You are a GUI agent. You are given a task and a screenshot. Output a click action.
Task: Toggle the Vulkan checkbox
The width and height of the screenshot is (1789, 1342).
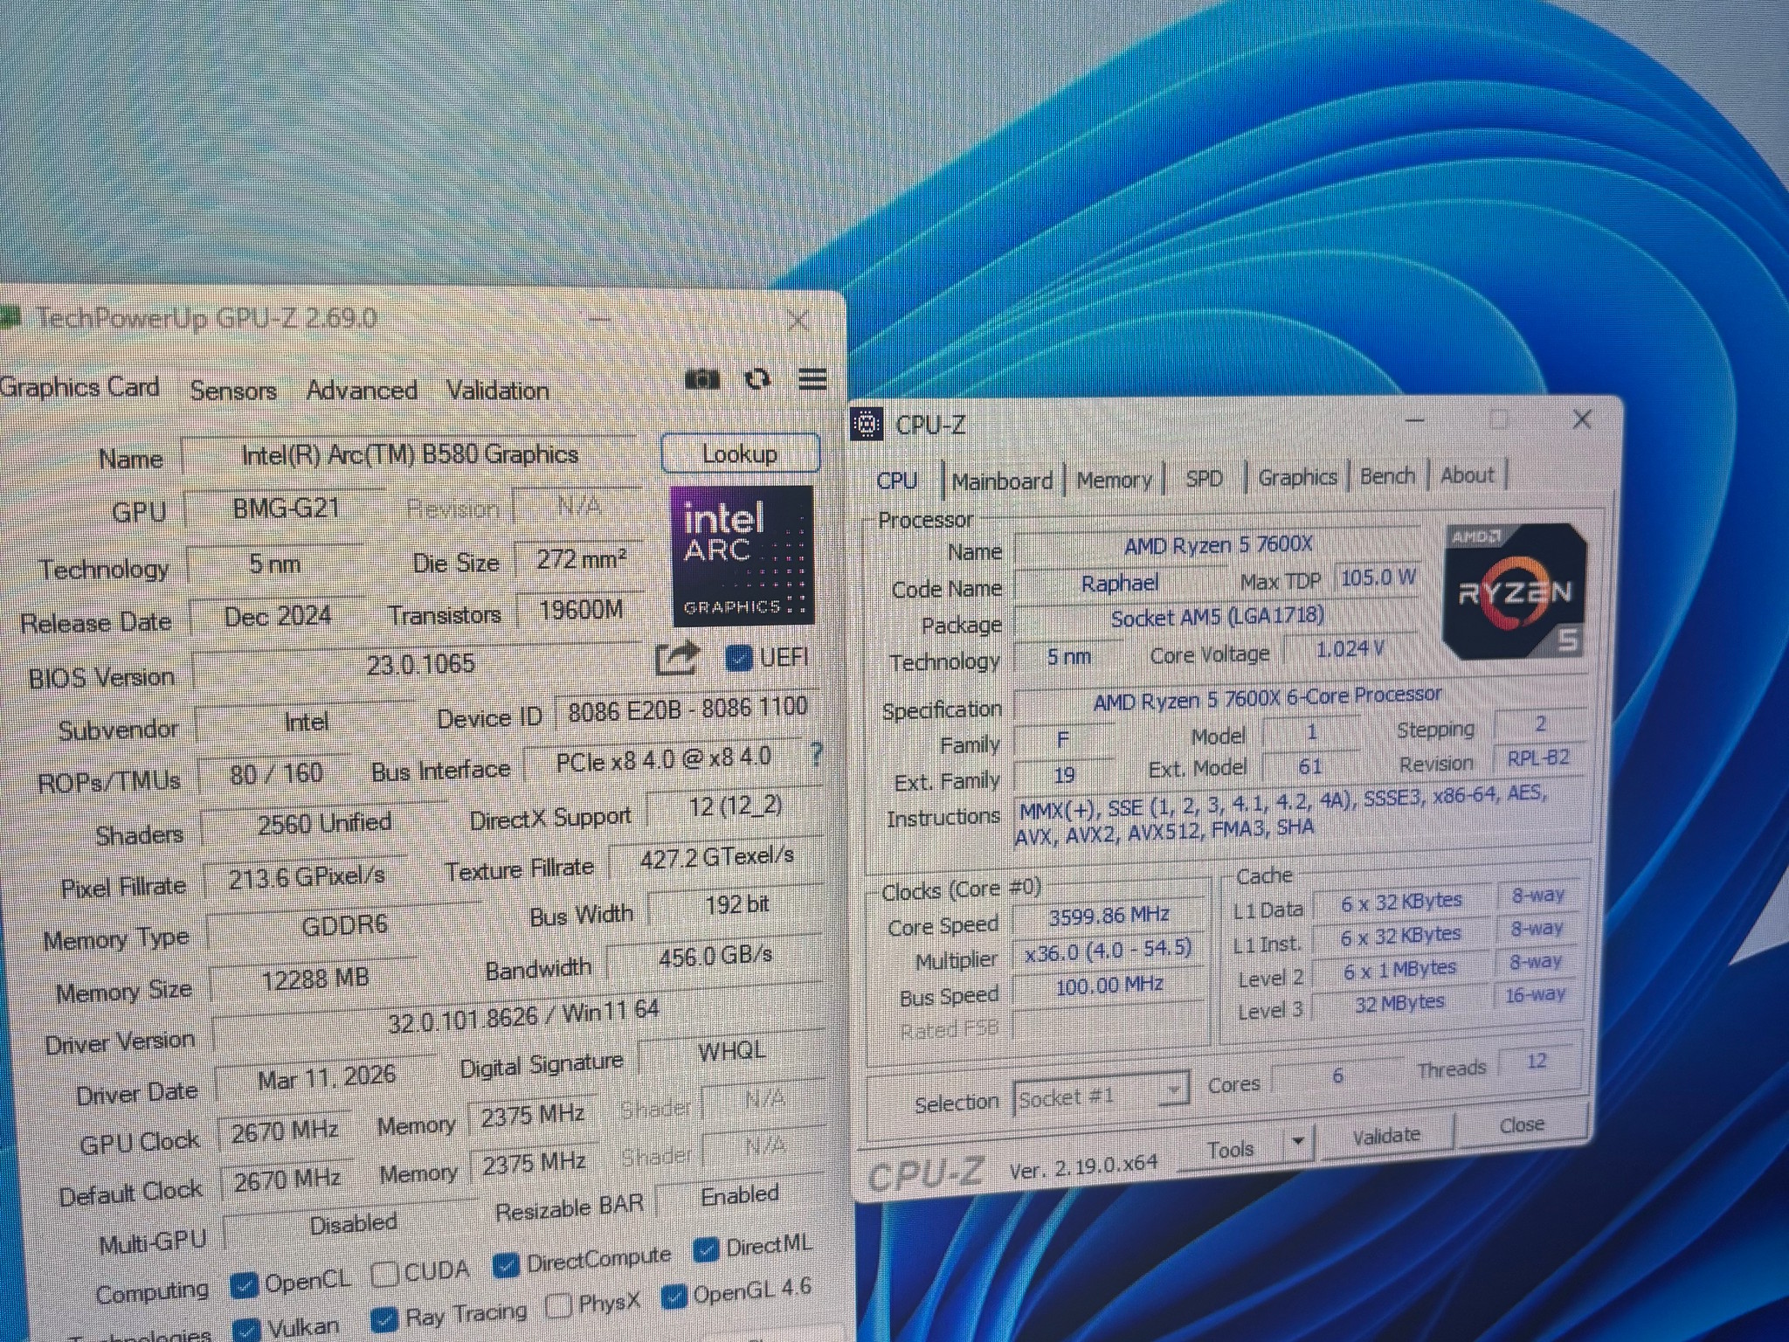click(x=247, y=1330)
